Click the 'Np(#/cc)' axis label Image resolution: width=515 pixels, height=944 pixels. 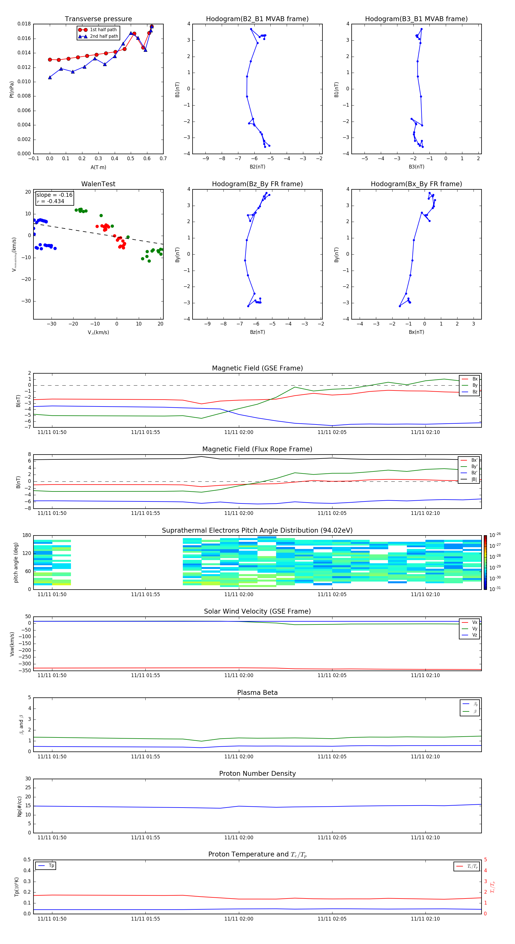point(19,806)
